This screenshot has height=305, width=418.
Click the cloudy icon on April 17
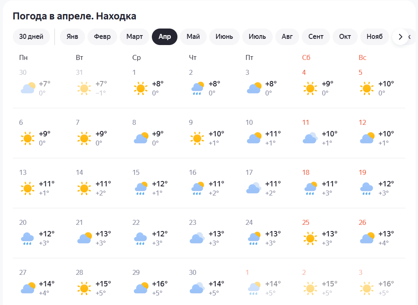click(254, 188)
